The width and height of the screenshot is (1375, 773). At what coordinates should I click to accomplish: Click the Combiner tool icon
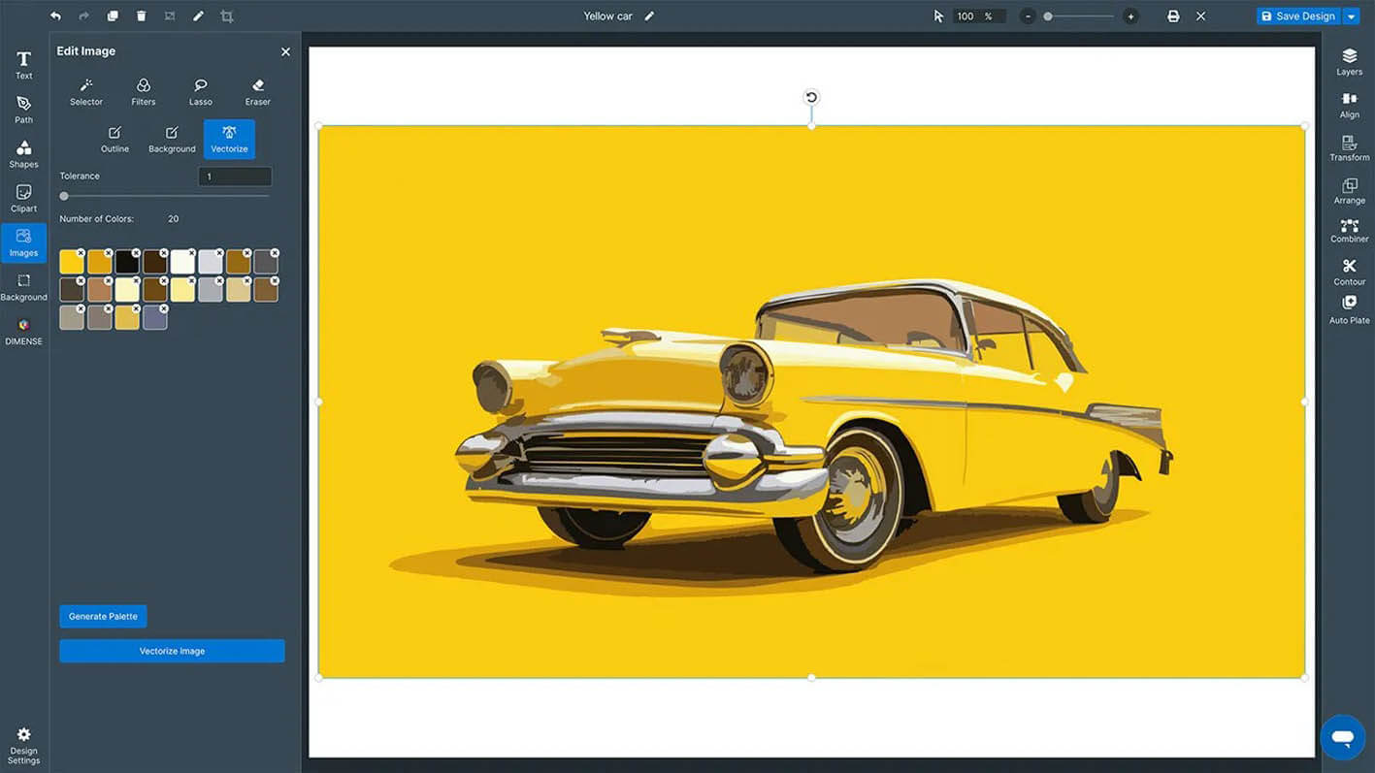[x=1349, y=230]
